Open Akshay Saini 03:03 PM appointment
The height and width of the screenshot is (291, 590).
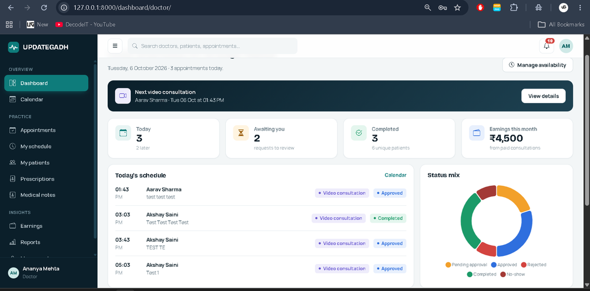261,218
